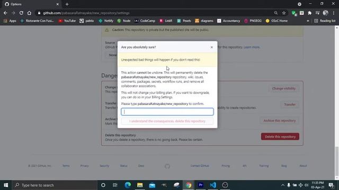Click the Privacy footer link
The height and width of the screenshot is (190, 339).
[85, 166]
